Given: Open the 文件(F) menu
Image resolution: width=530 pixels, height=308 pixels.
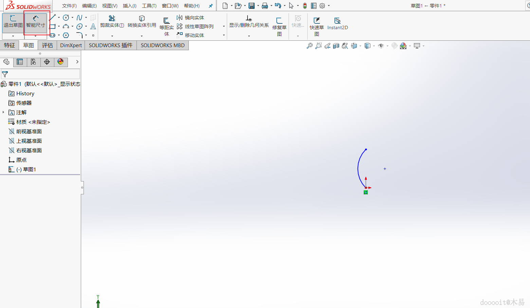Looking at the screenshot, I should [69, 6].
